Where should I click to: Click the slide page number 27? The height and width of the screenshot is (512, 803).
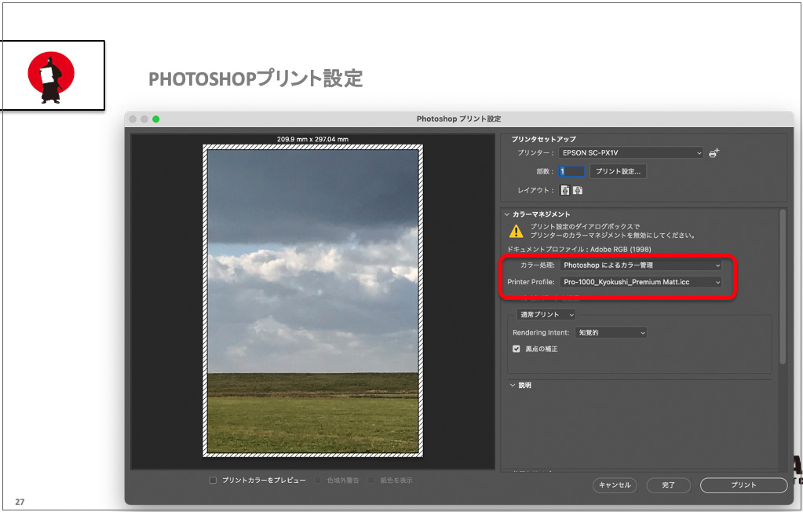(x=20, y=502)
